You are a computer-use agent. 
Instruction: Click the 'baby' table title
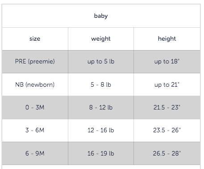[x=101, y=16]
